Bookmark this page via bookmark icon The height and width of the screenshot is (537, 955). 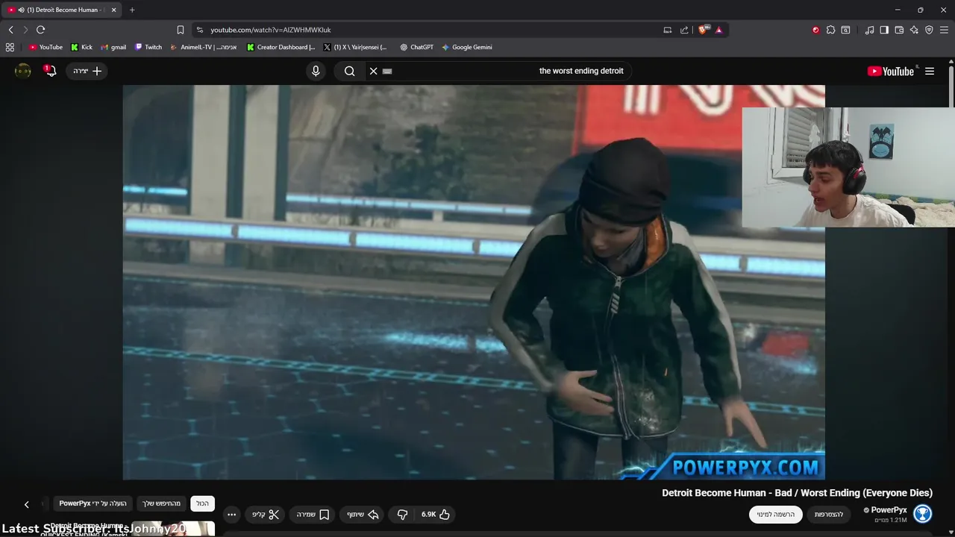(x=181, y=30)
